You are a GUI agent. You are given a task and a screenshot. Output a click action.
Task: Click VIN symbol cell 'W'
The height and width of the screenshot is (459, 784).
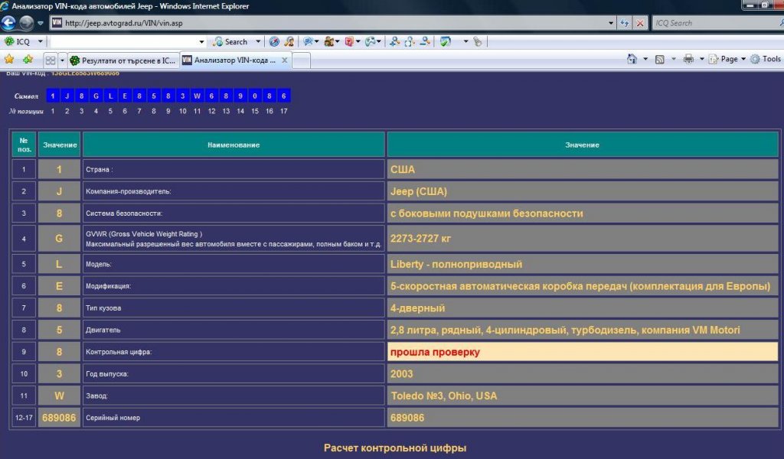[197, 96]
